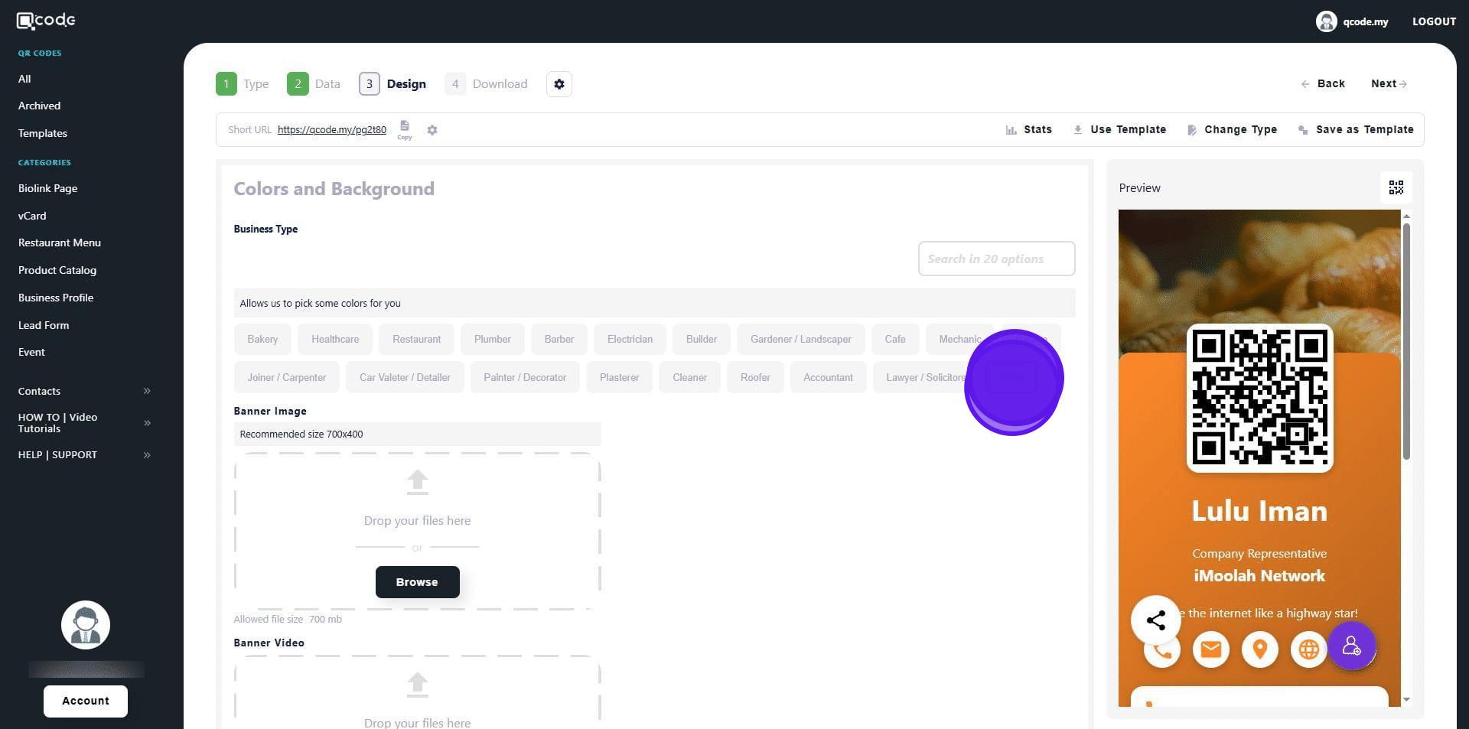Screen dimensions: 1469x729
Task: Show the QR code view in the Preview panel
Action: point(1396,188)
